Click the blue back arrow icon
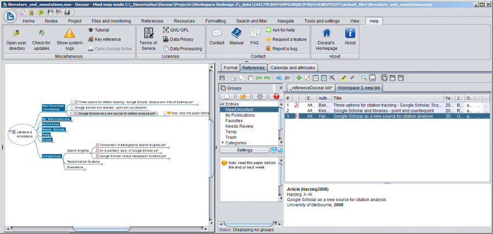Image resolution: width=493 pixels, height=234 pixels. pyautogui.click(x=278, y=78)
